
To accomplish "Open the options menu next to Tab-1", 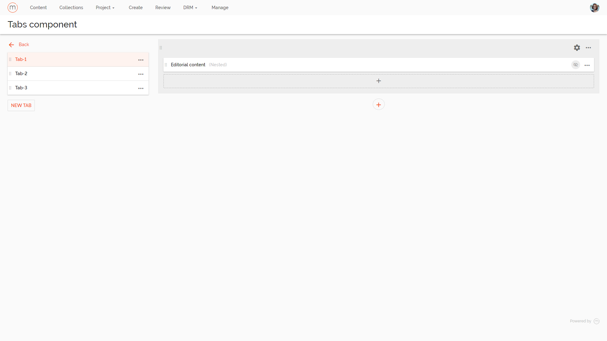I will click(141, 60).
